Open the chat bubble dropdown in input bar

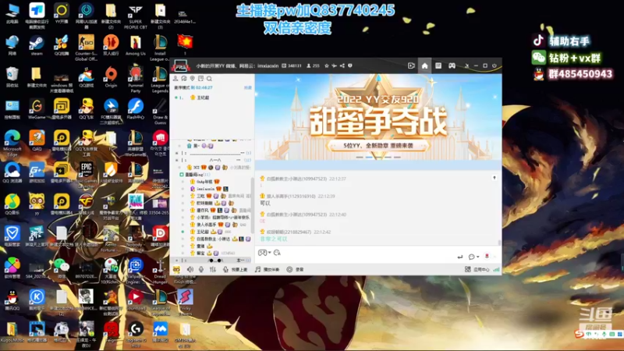point(473,257)
